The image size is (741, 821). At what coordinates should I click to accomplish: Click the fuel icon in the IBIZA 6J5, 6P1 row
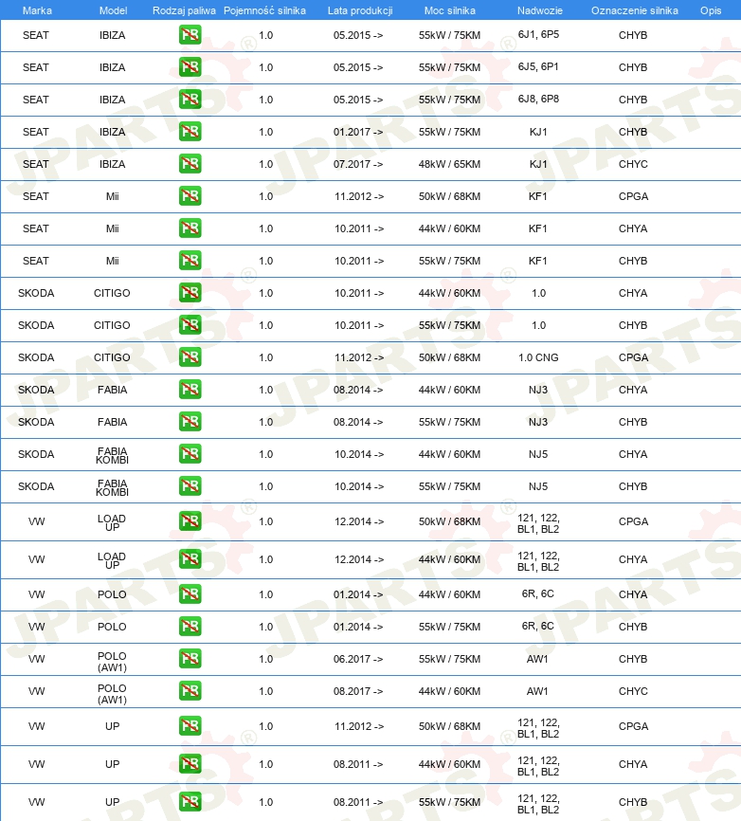[x=190, y=67]
